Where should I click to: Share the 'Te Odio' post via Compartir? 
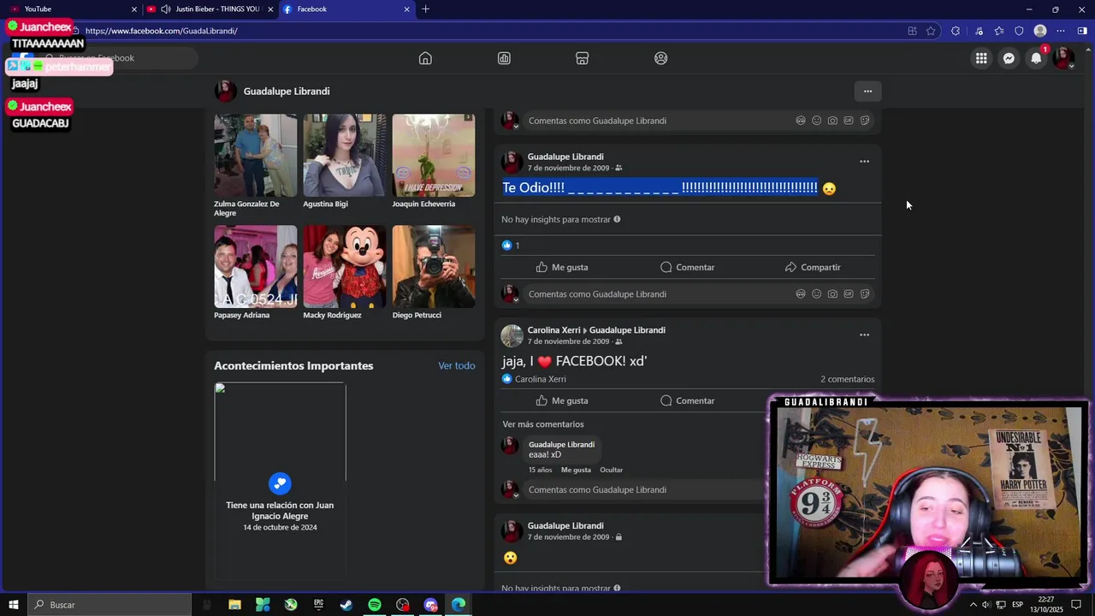point(813,267)
